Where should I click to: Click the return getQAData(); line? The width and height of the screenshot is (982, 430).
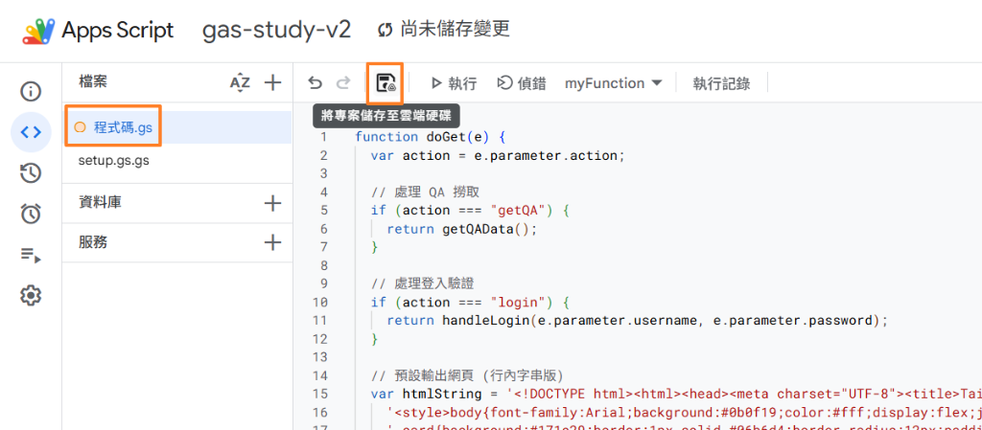(x=461, y=229)
